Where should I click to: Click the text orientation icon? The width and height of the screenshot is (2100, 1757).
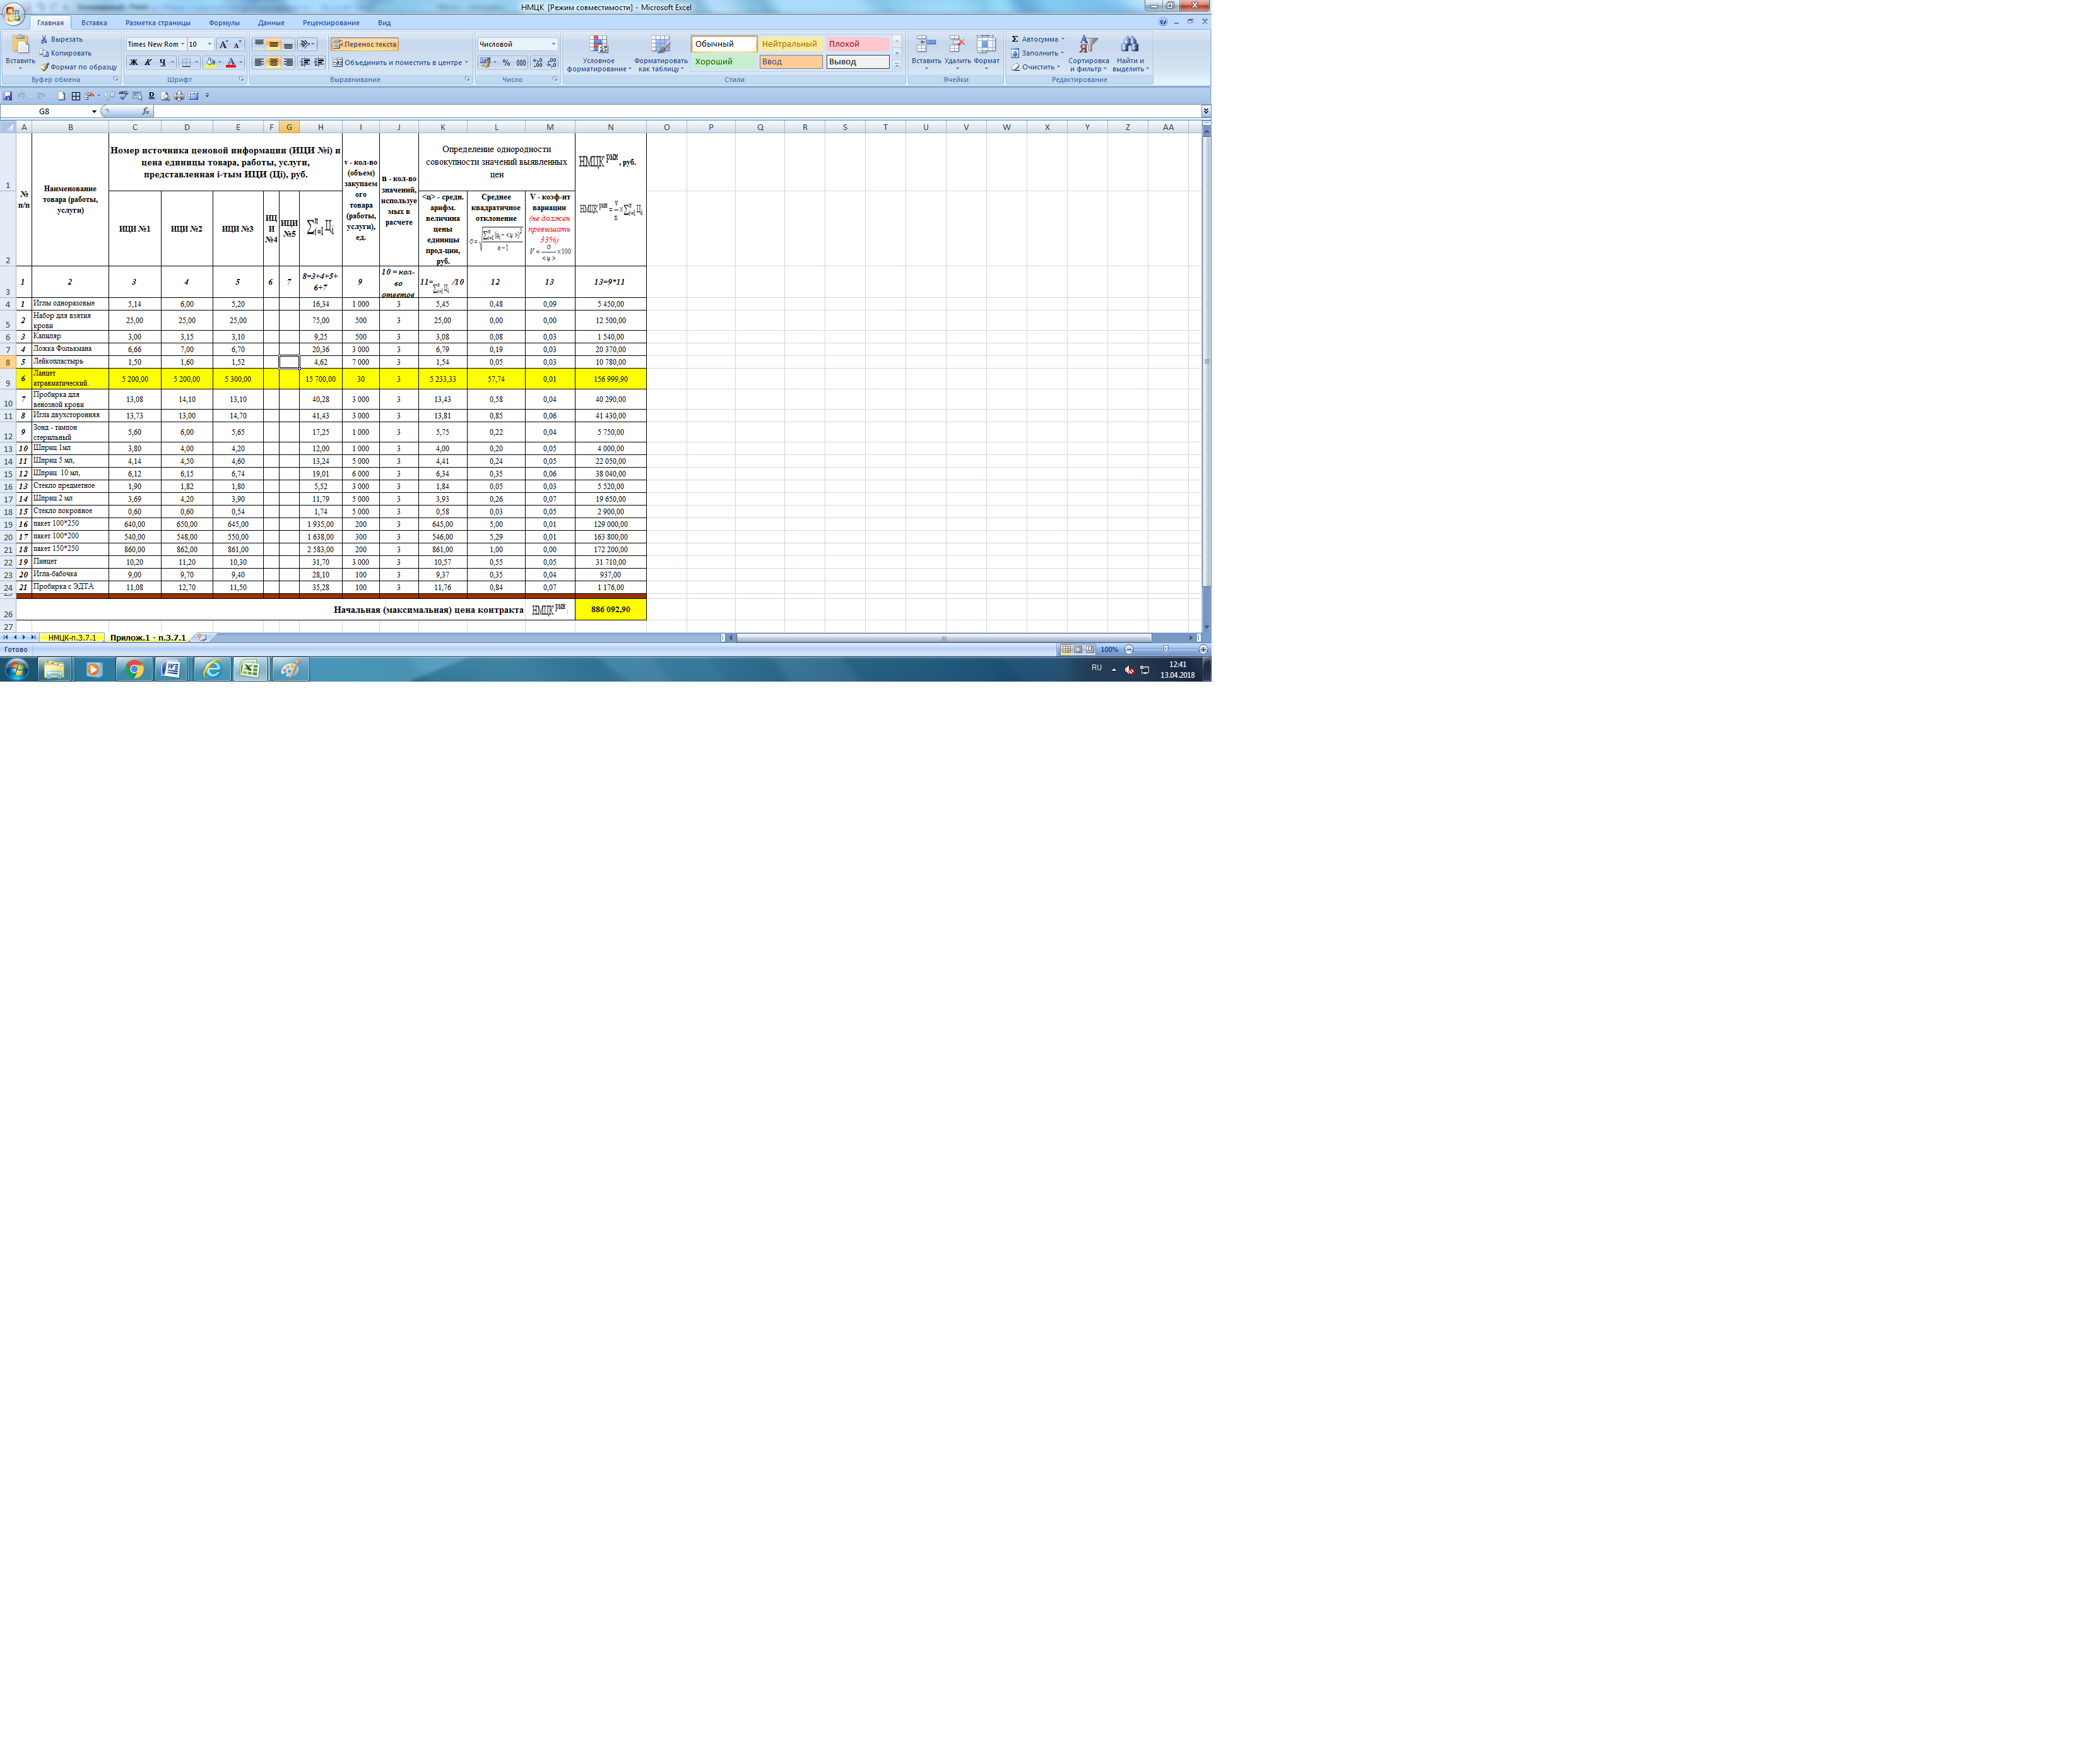pos(306,44)
